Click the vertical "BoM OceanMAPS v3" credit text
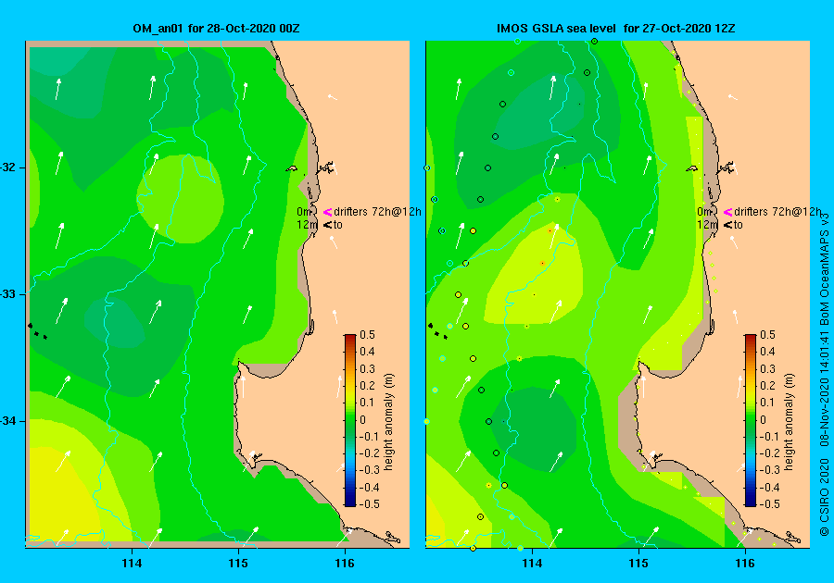This screenshot has width=834, height=583. 825,269
